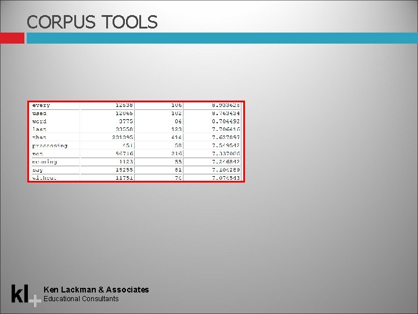The width and height of the screenshot is (418, 314).
Task: Click the value 106 in the 'every' row
Action: pyautogui.click(x=176, y=105)
